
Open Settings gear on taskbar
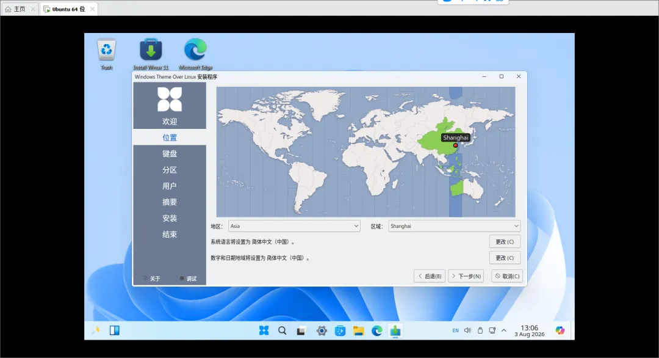[322, 331]
